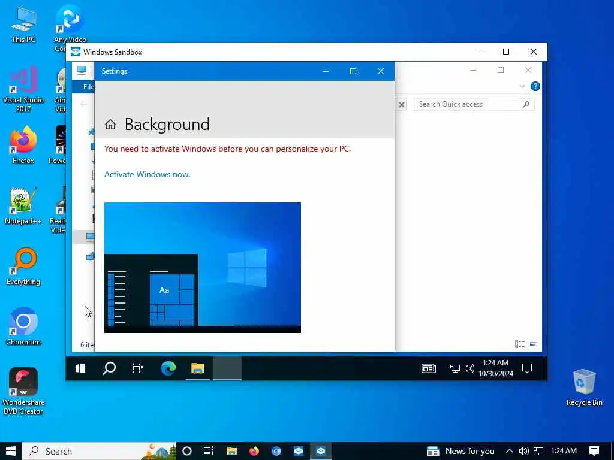Open This PC desktop icon
The image size is (614, 460).
[23, 24]
